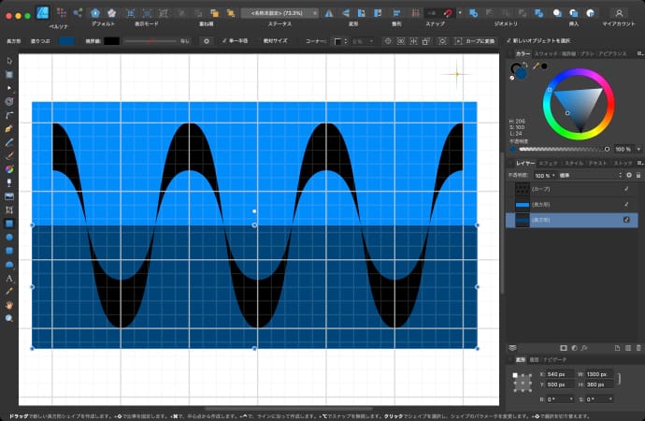645x421 pixels.
Task: Open the layer opacity 100 % dropdown
Action: pos(542,175)
